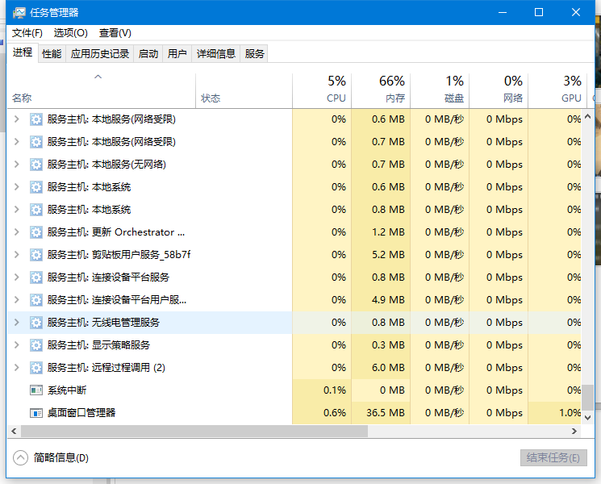Expand 服务主机: 连接设备平台用户服... row
Viewport: 601px width, 484px height.
(16, 300)
